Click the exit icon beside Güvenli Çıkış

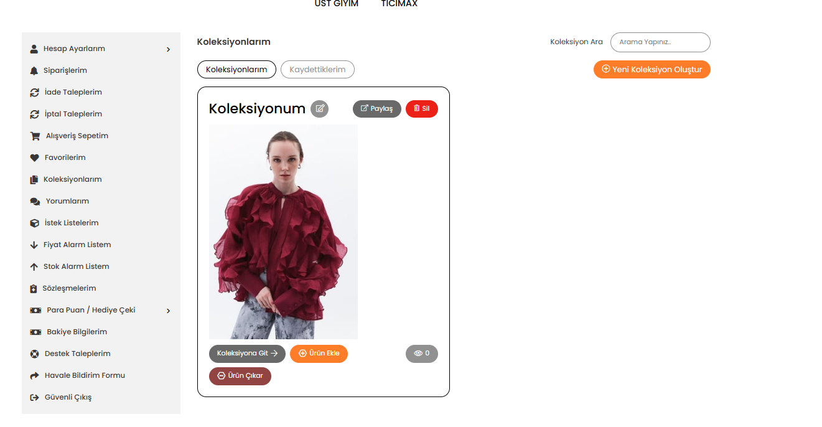click(34, 397)
